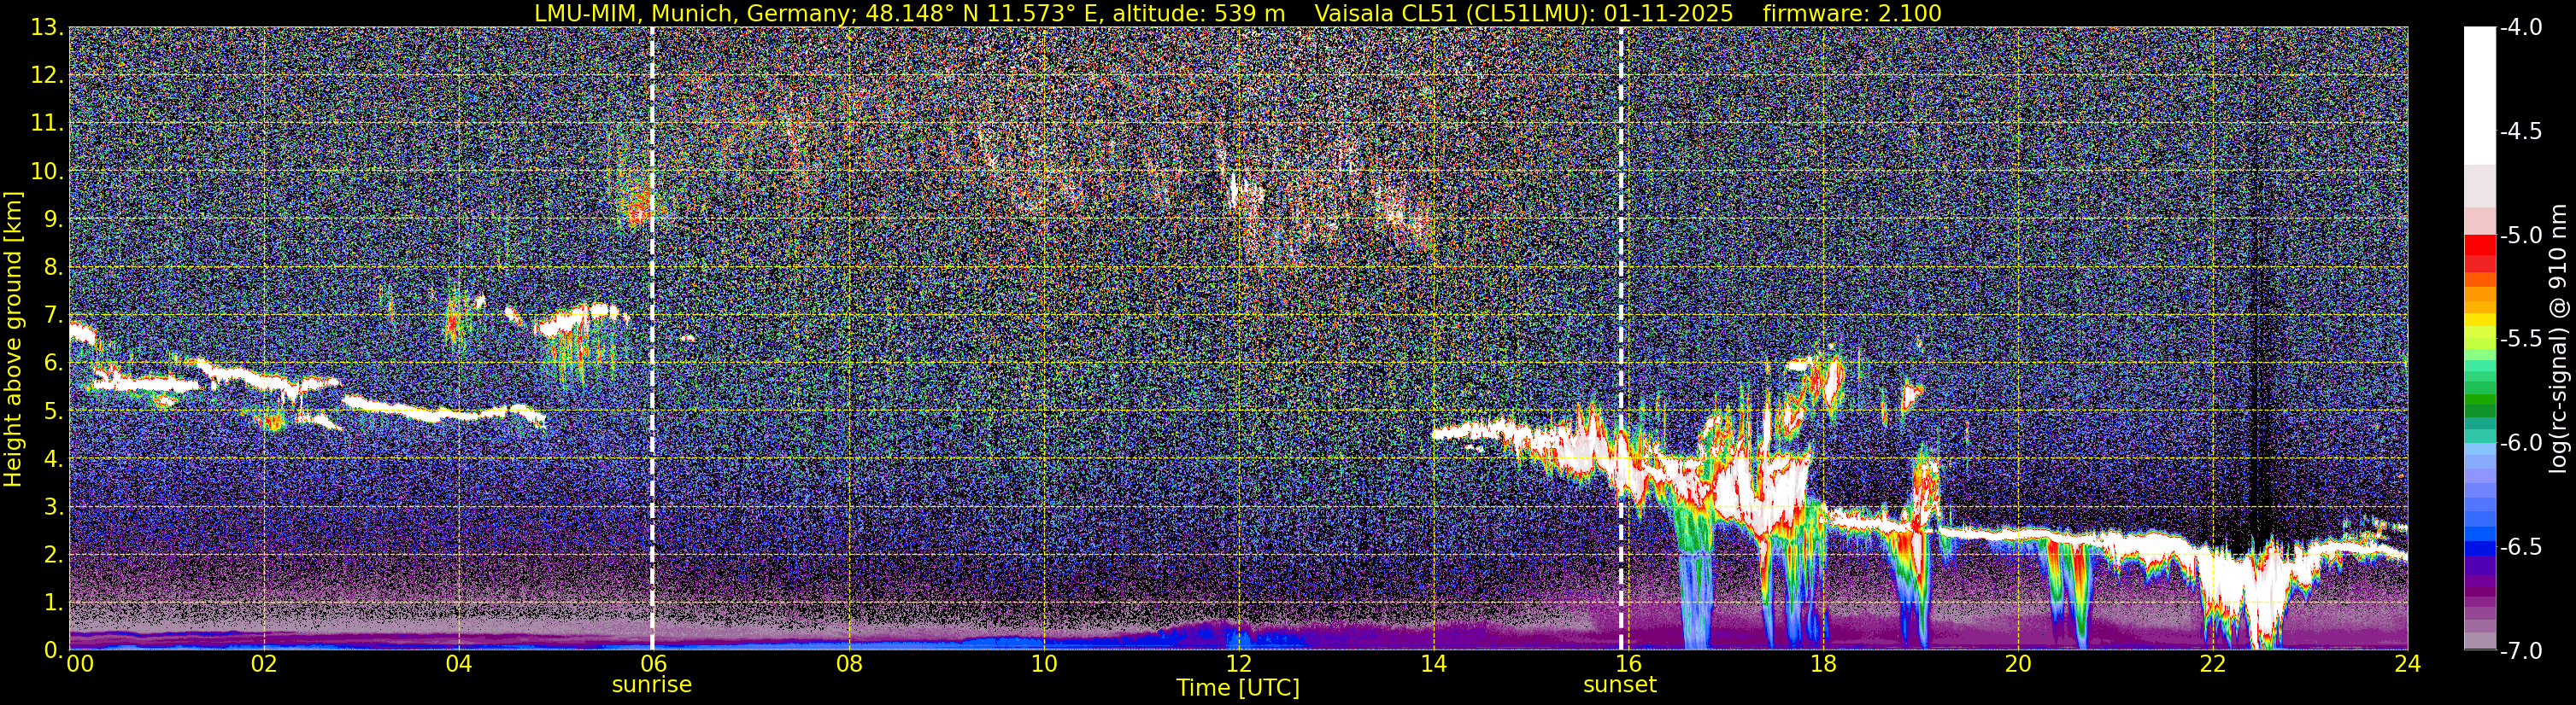Screen dimensions: 2576x705
Task: Click the height-axis tick label '10.'
Action: tap(47, 172)
